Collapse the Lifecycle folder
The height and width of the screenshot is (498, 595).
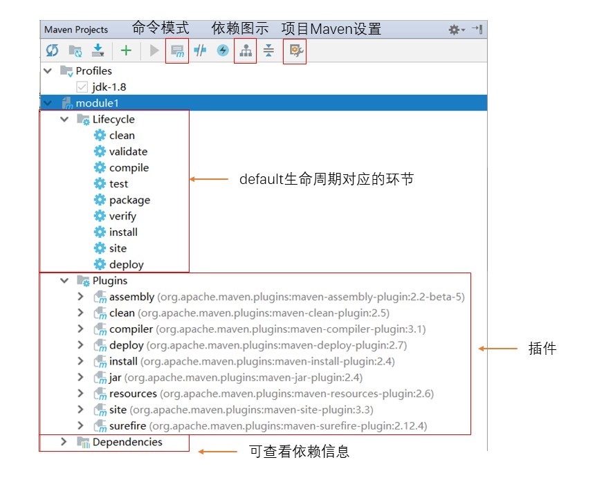tap(64, 120)
